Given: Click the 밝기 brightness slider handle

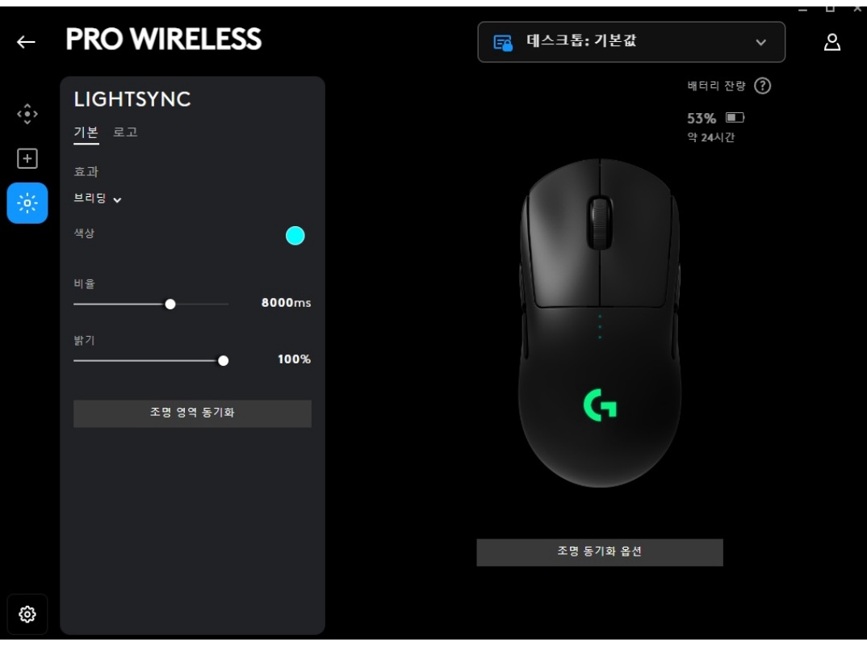Looking at the screenshot, I should (x=224, y=361).
